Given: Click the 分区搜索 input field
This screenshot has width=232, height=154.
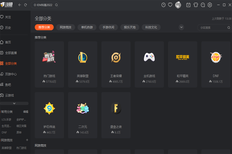Looking at the screenshot, I should tap(214, 27).
